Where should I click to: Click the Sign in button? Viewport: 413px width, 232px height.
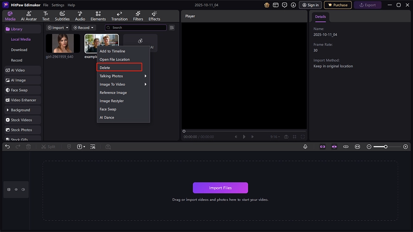(310, 5)
